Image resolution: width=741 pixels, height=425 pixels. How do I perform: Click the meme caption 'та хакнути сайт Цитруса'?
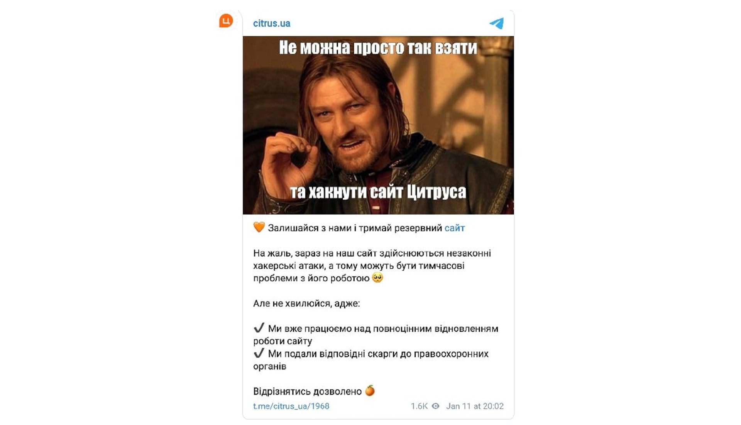(x=378, y=192)
